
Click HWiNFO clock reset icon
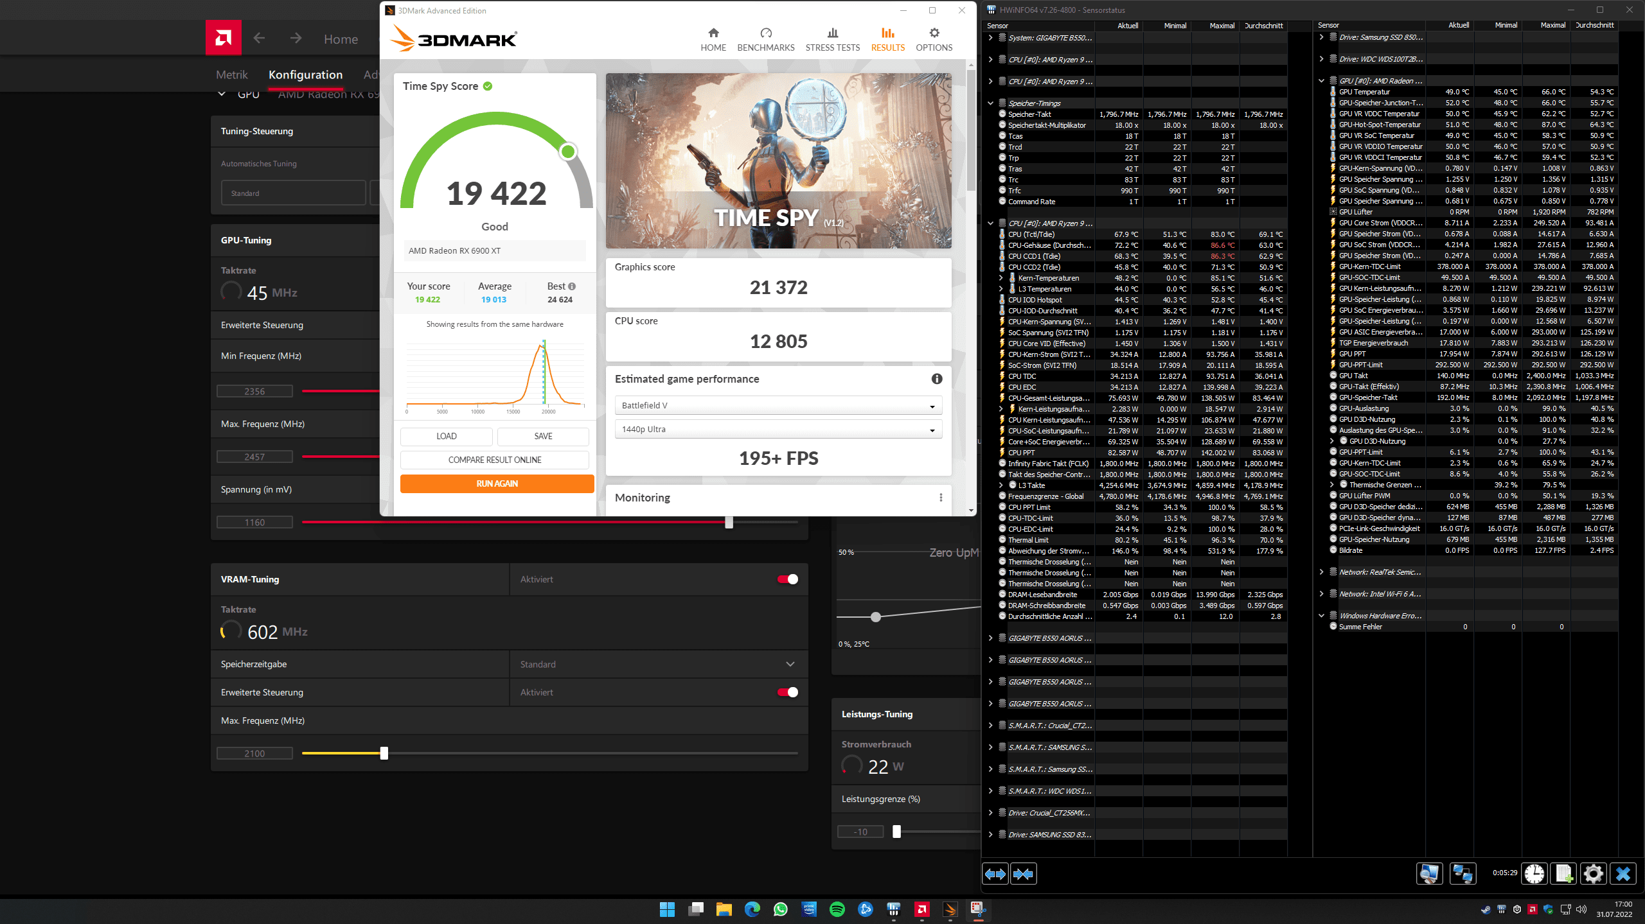click(1534, 873)
